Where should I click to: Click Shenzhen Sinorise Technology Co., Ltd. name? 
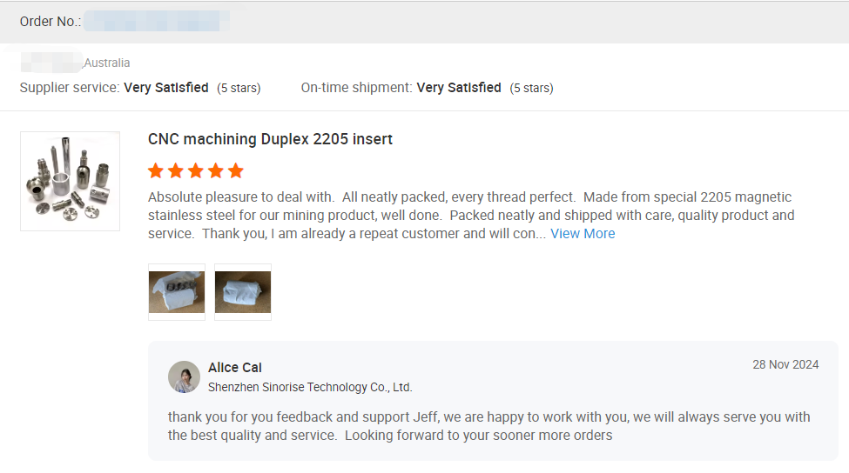(x=310, y=387)
